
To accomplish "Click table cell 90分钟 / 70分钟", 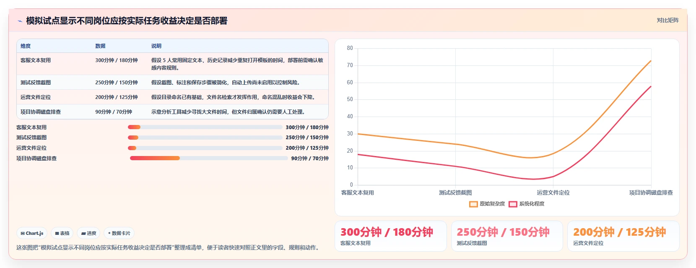I will pos(114,112).
